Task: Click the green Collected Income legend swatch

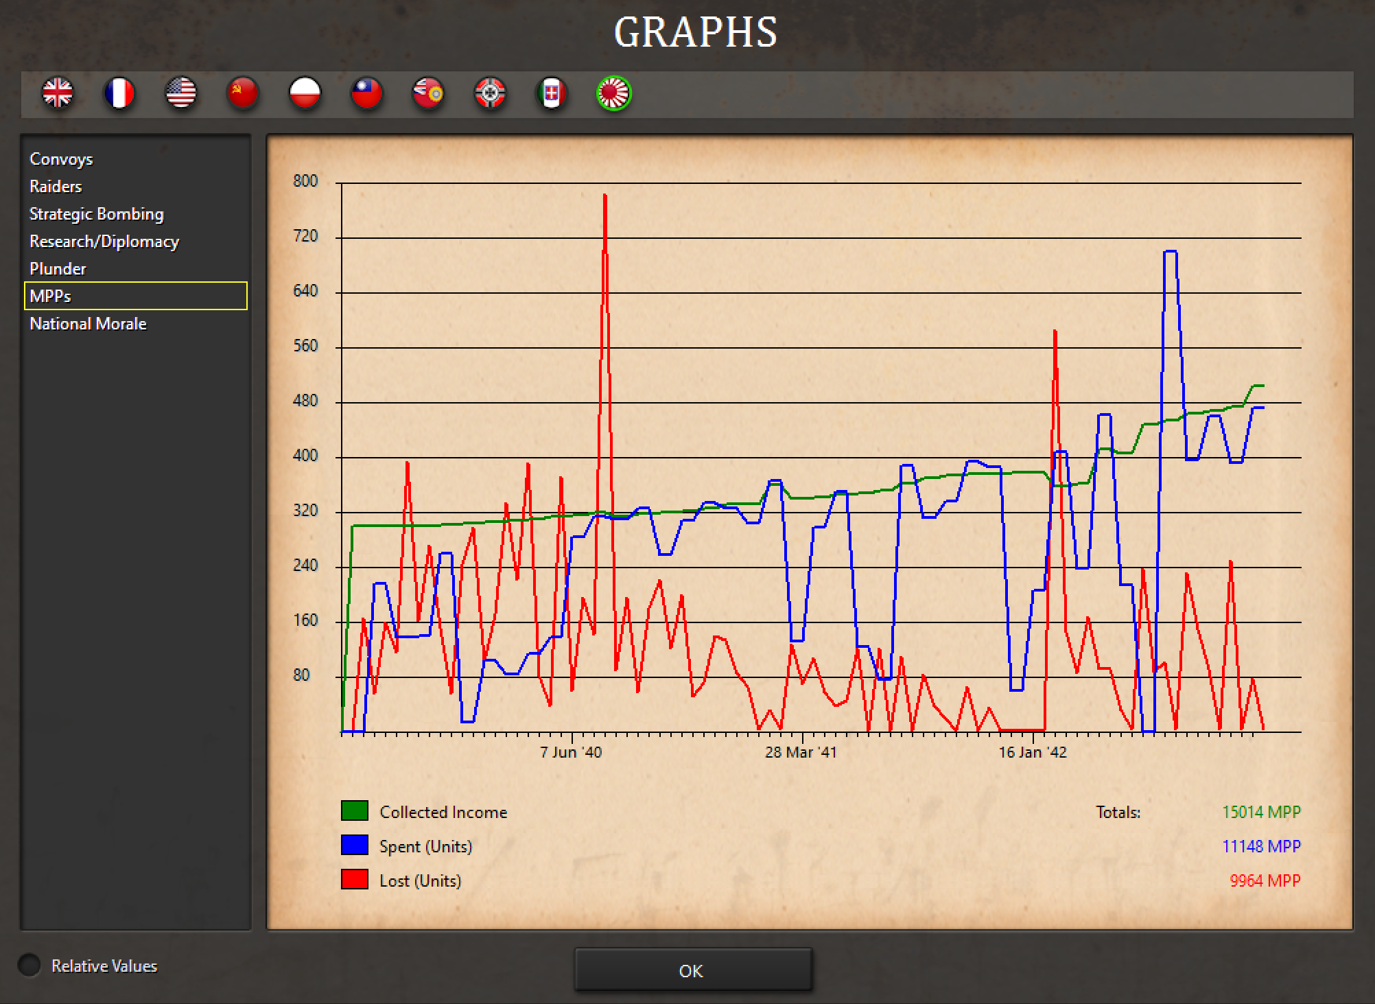Action: 355,810
